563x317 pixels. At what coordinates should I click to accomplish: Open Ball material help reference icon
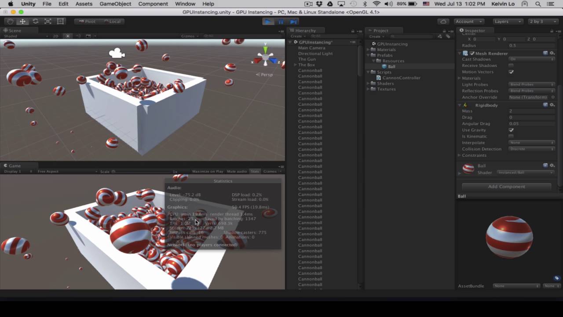pyautogui.click(x=545, y=166)
